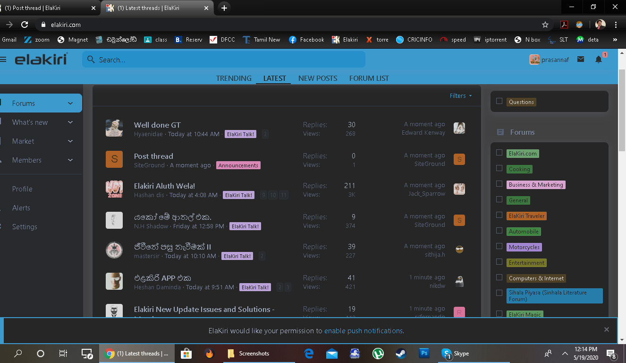Show more bookmarks with the chevron

click(615, 40)
